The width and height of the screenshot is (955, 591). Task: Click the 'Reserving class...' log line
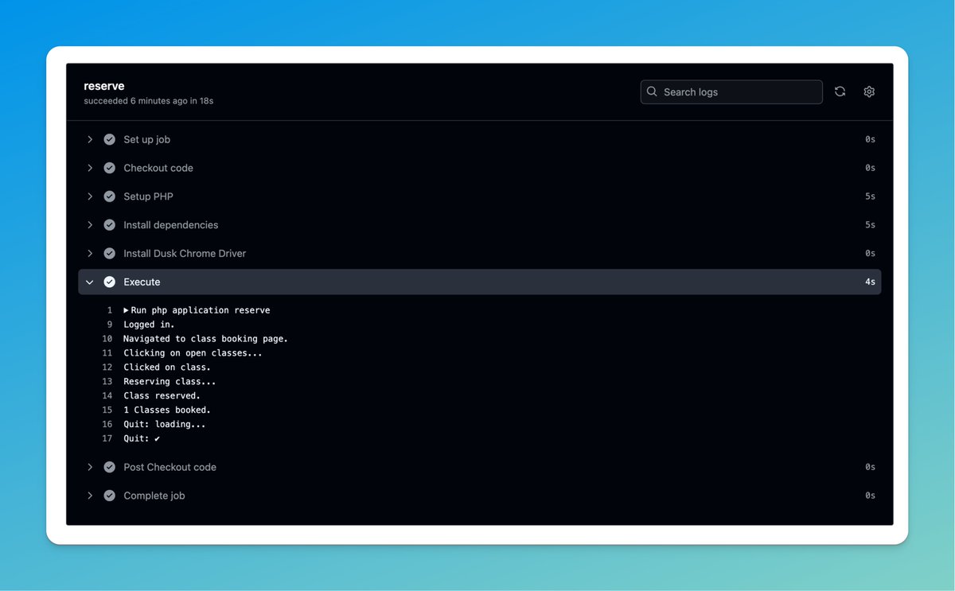tap(170, 382)
